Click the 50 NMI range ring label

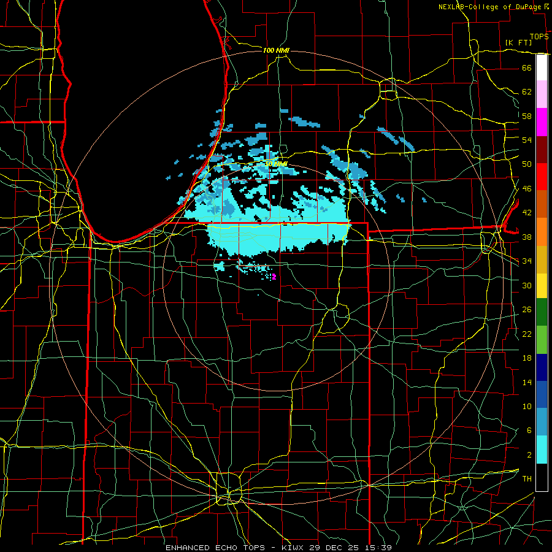pyautogui.click(x=276, y=164)
